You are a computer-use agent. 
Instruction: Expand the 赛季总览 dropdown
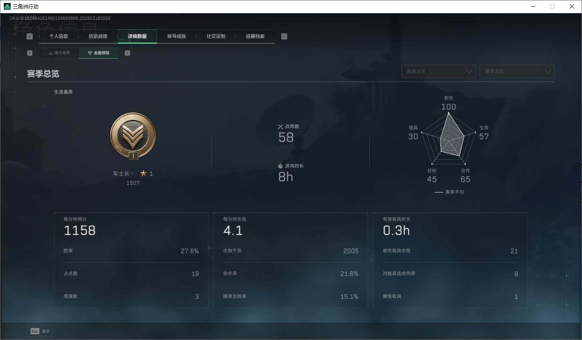point(517,71)
